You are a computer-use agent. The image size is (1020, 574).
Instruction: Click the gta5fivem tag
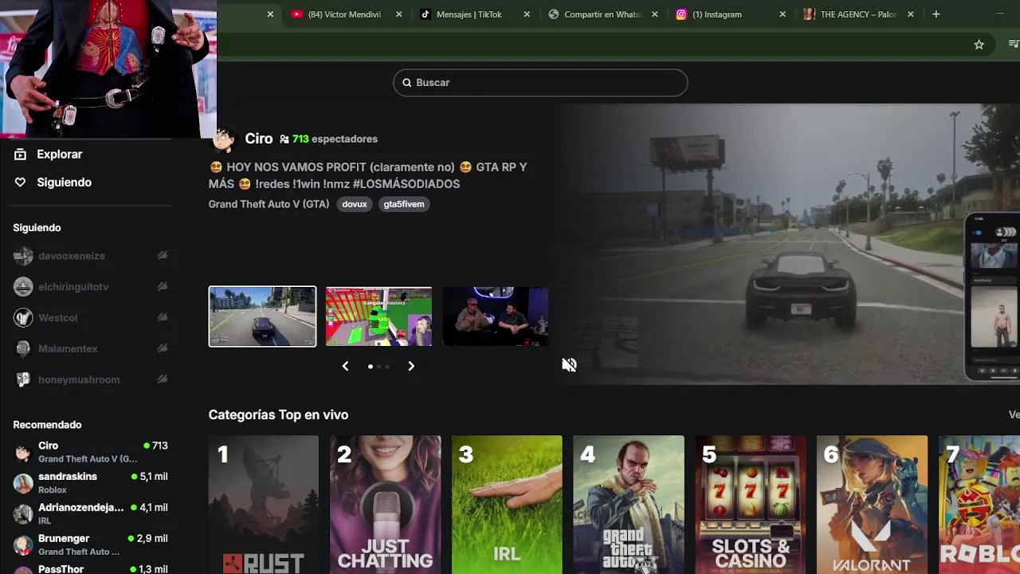(x=404, y=204)
